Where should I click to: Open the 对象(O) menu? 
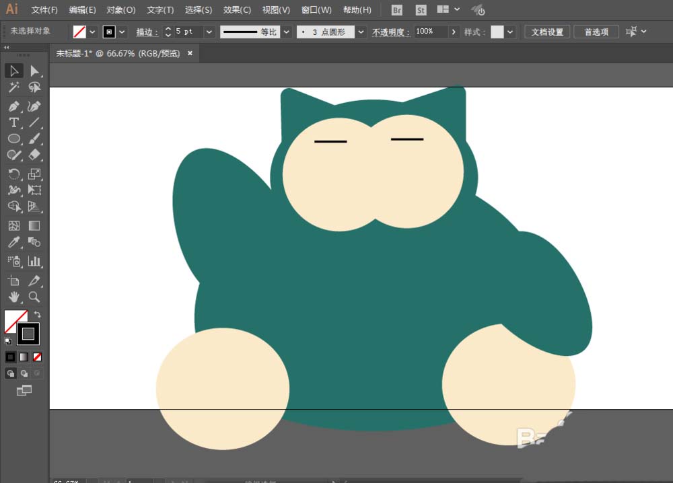[x=120, y=10]
